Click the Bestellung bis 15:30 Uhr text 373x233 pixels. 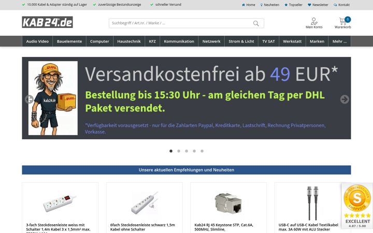[x=205, y=101]
